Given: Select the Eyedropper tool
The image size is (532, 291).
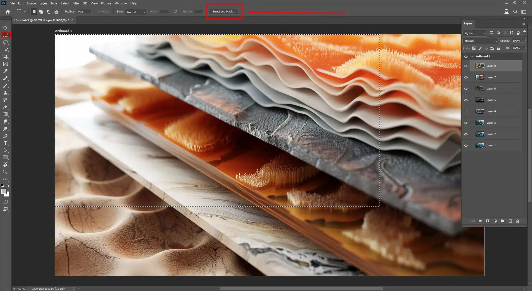Looking at the screenshot, I should pos(5,71).
